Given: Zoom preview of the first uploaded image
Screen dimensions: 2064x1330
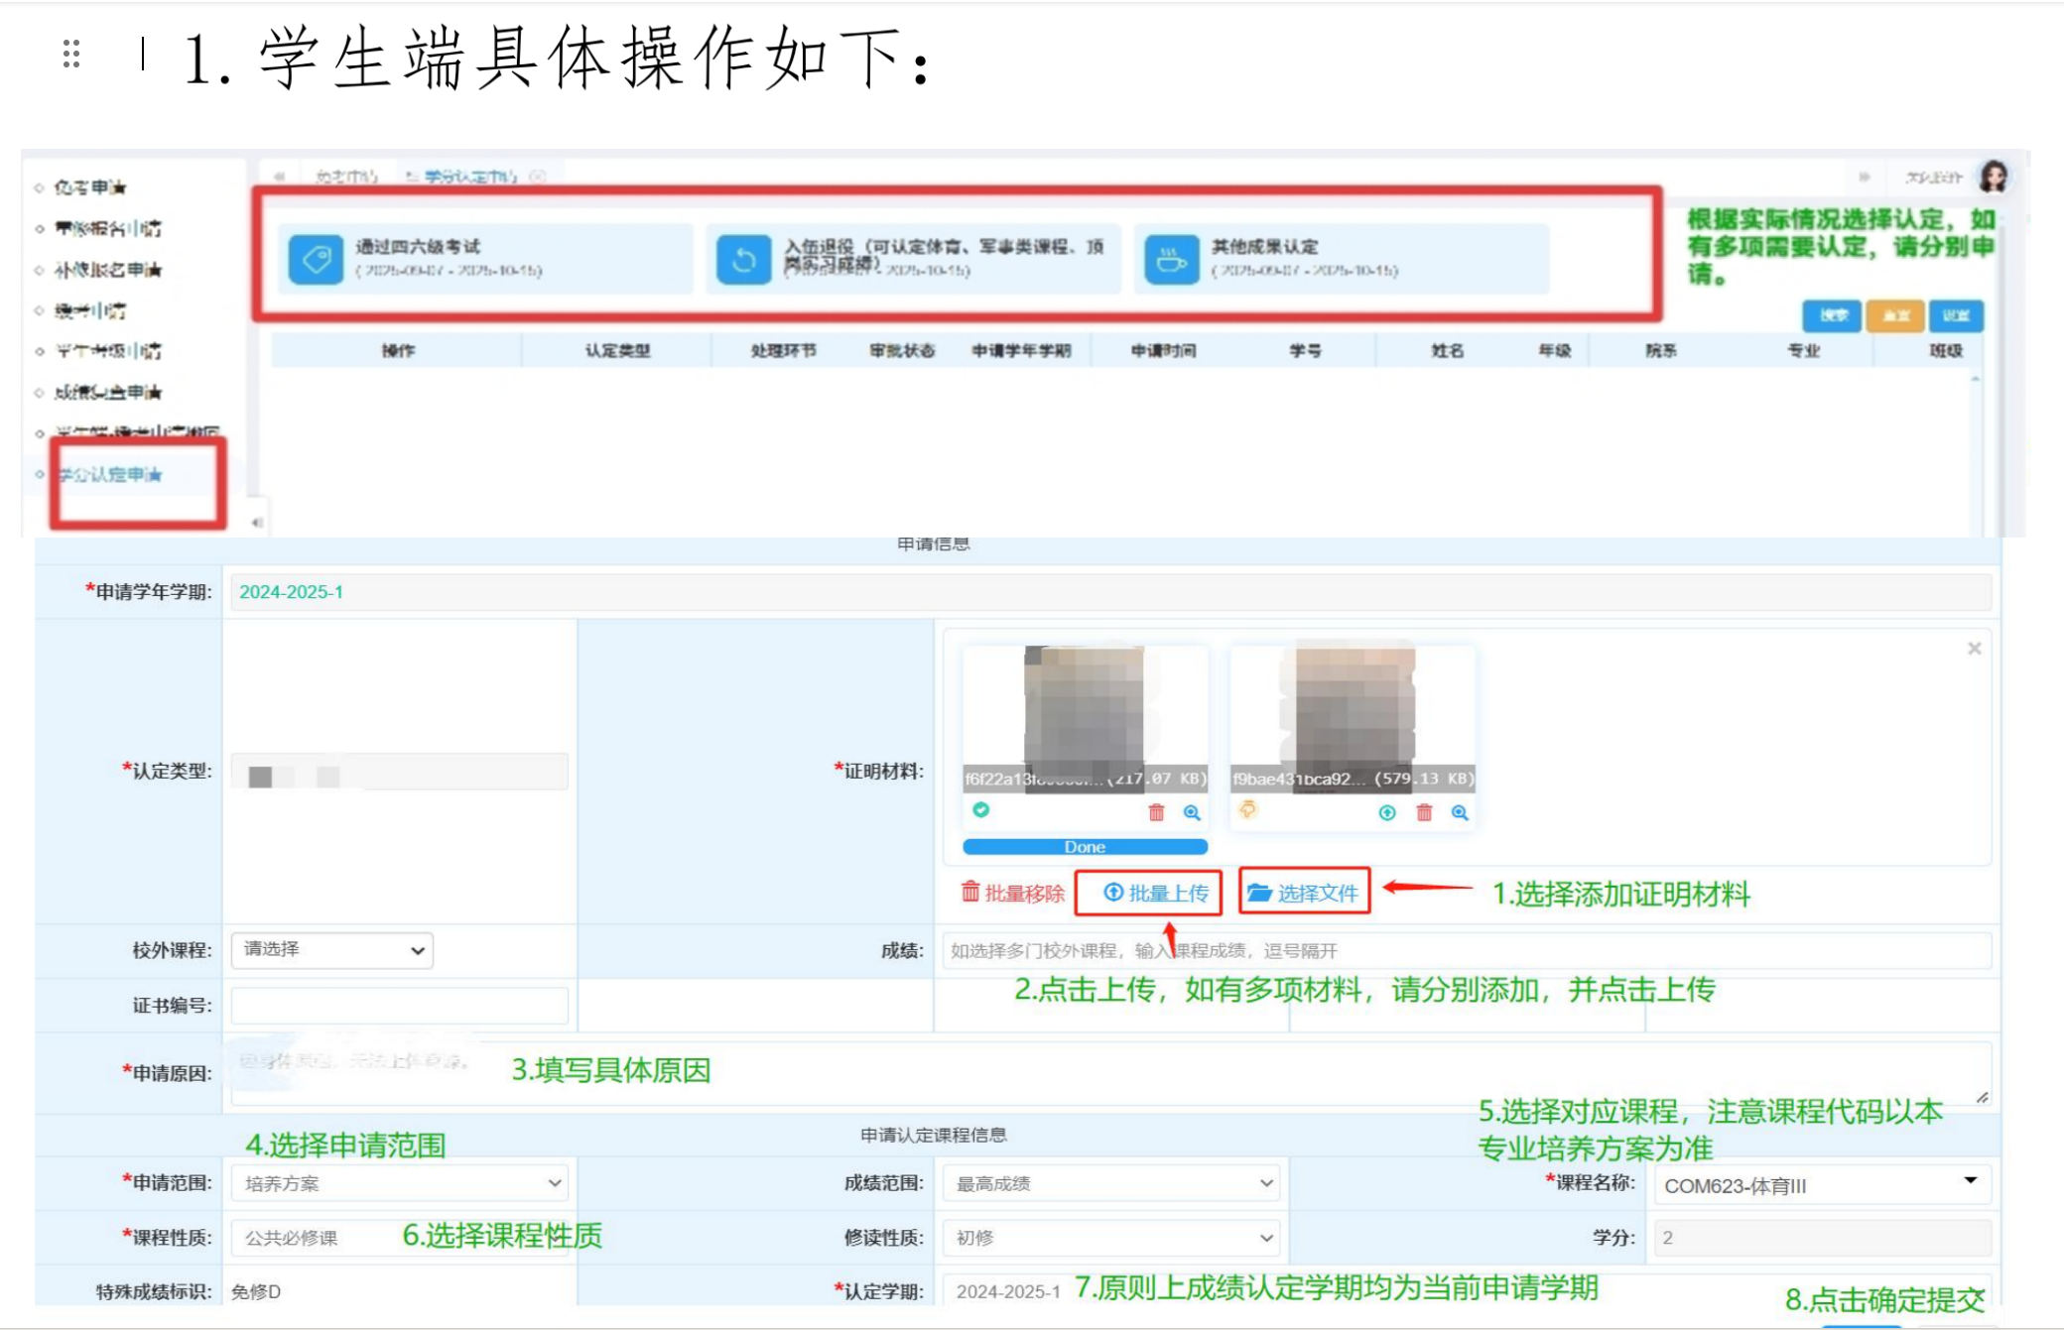Looking at the screenshot, I should (x=1192, y=813).
